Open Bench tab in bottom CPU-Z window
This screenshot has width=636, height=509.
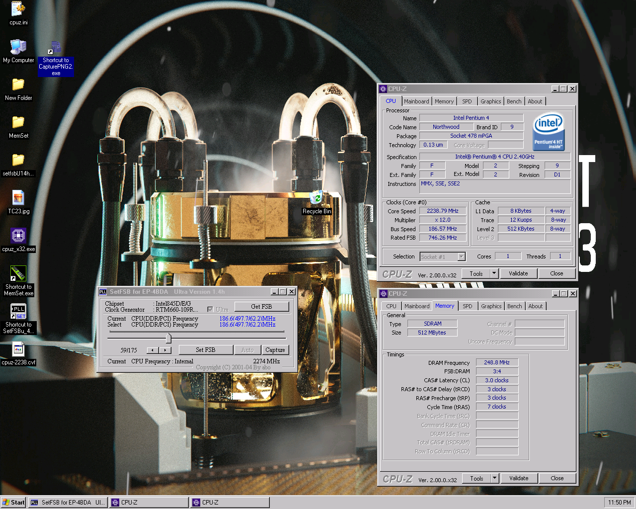click(515, 306)
